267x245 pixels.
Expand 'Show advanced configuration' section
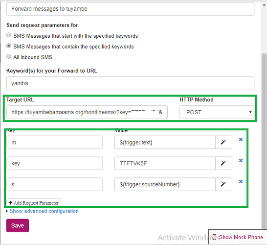[44, 211]
